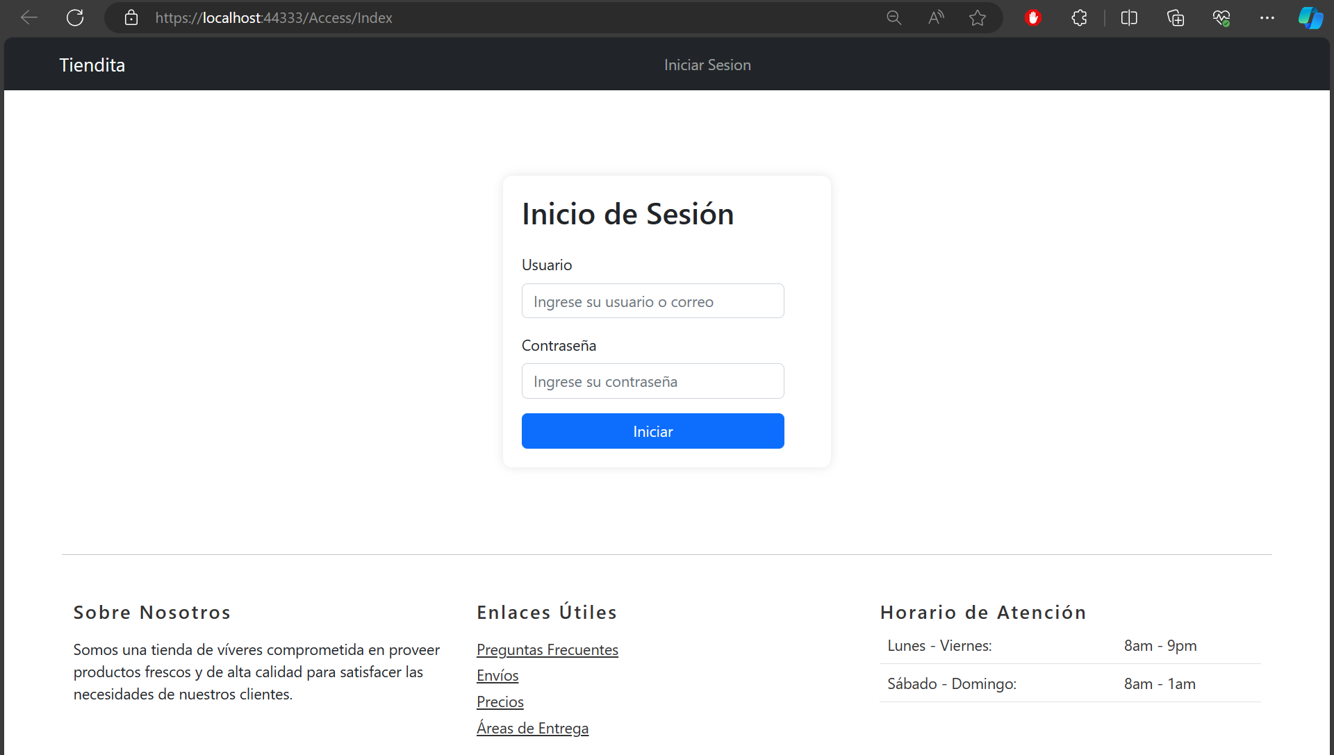This screenshot has width=1334, height=755.
Task: Click the Usuario label
Action: point(547,265)
